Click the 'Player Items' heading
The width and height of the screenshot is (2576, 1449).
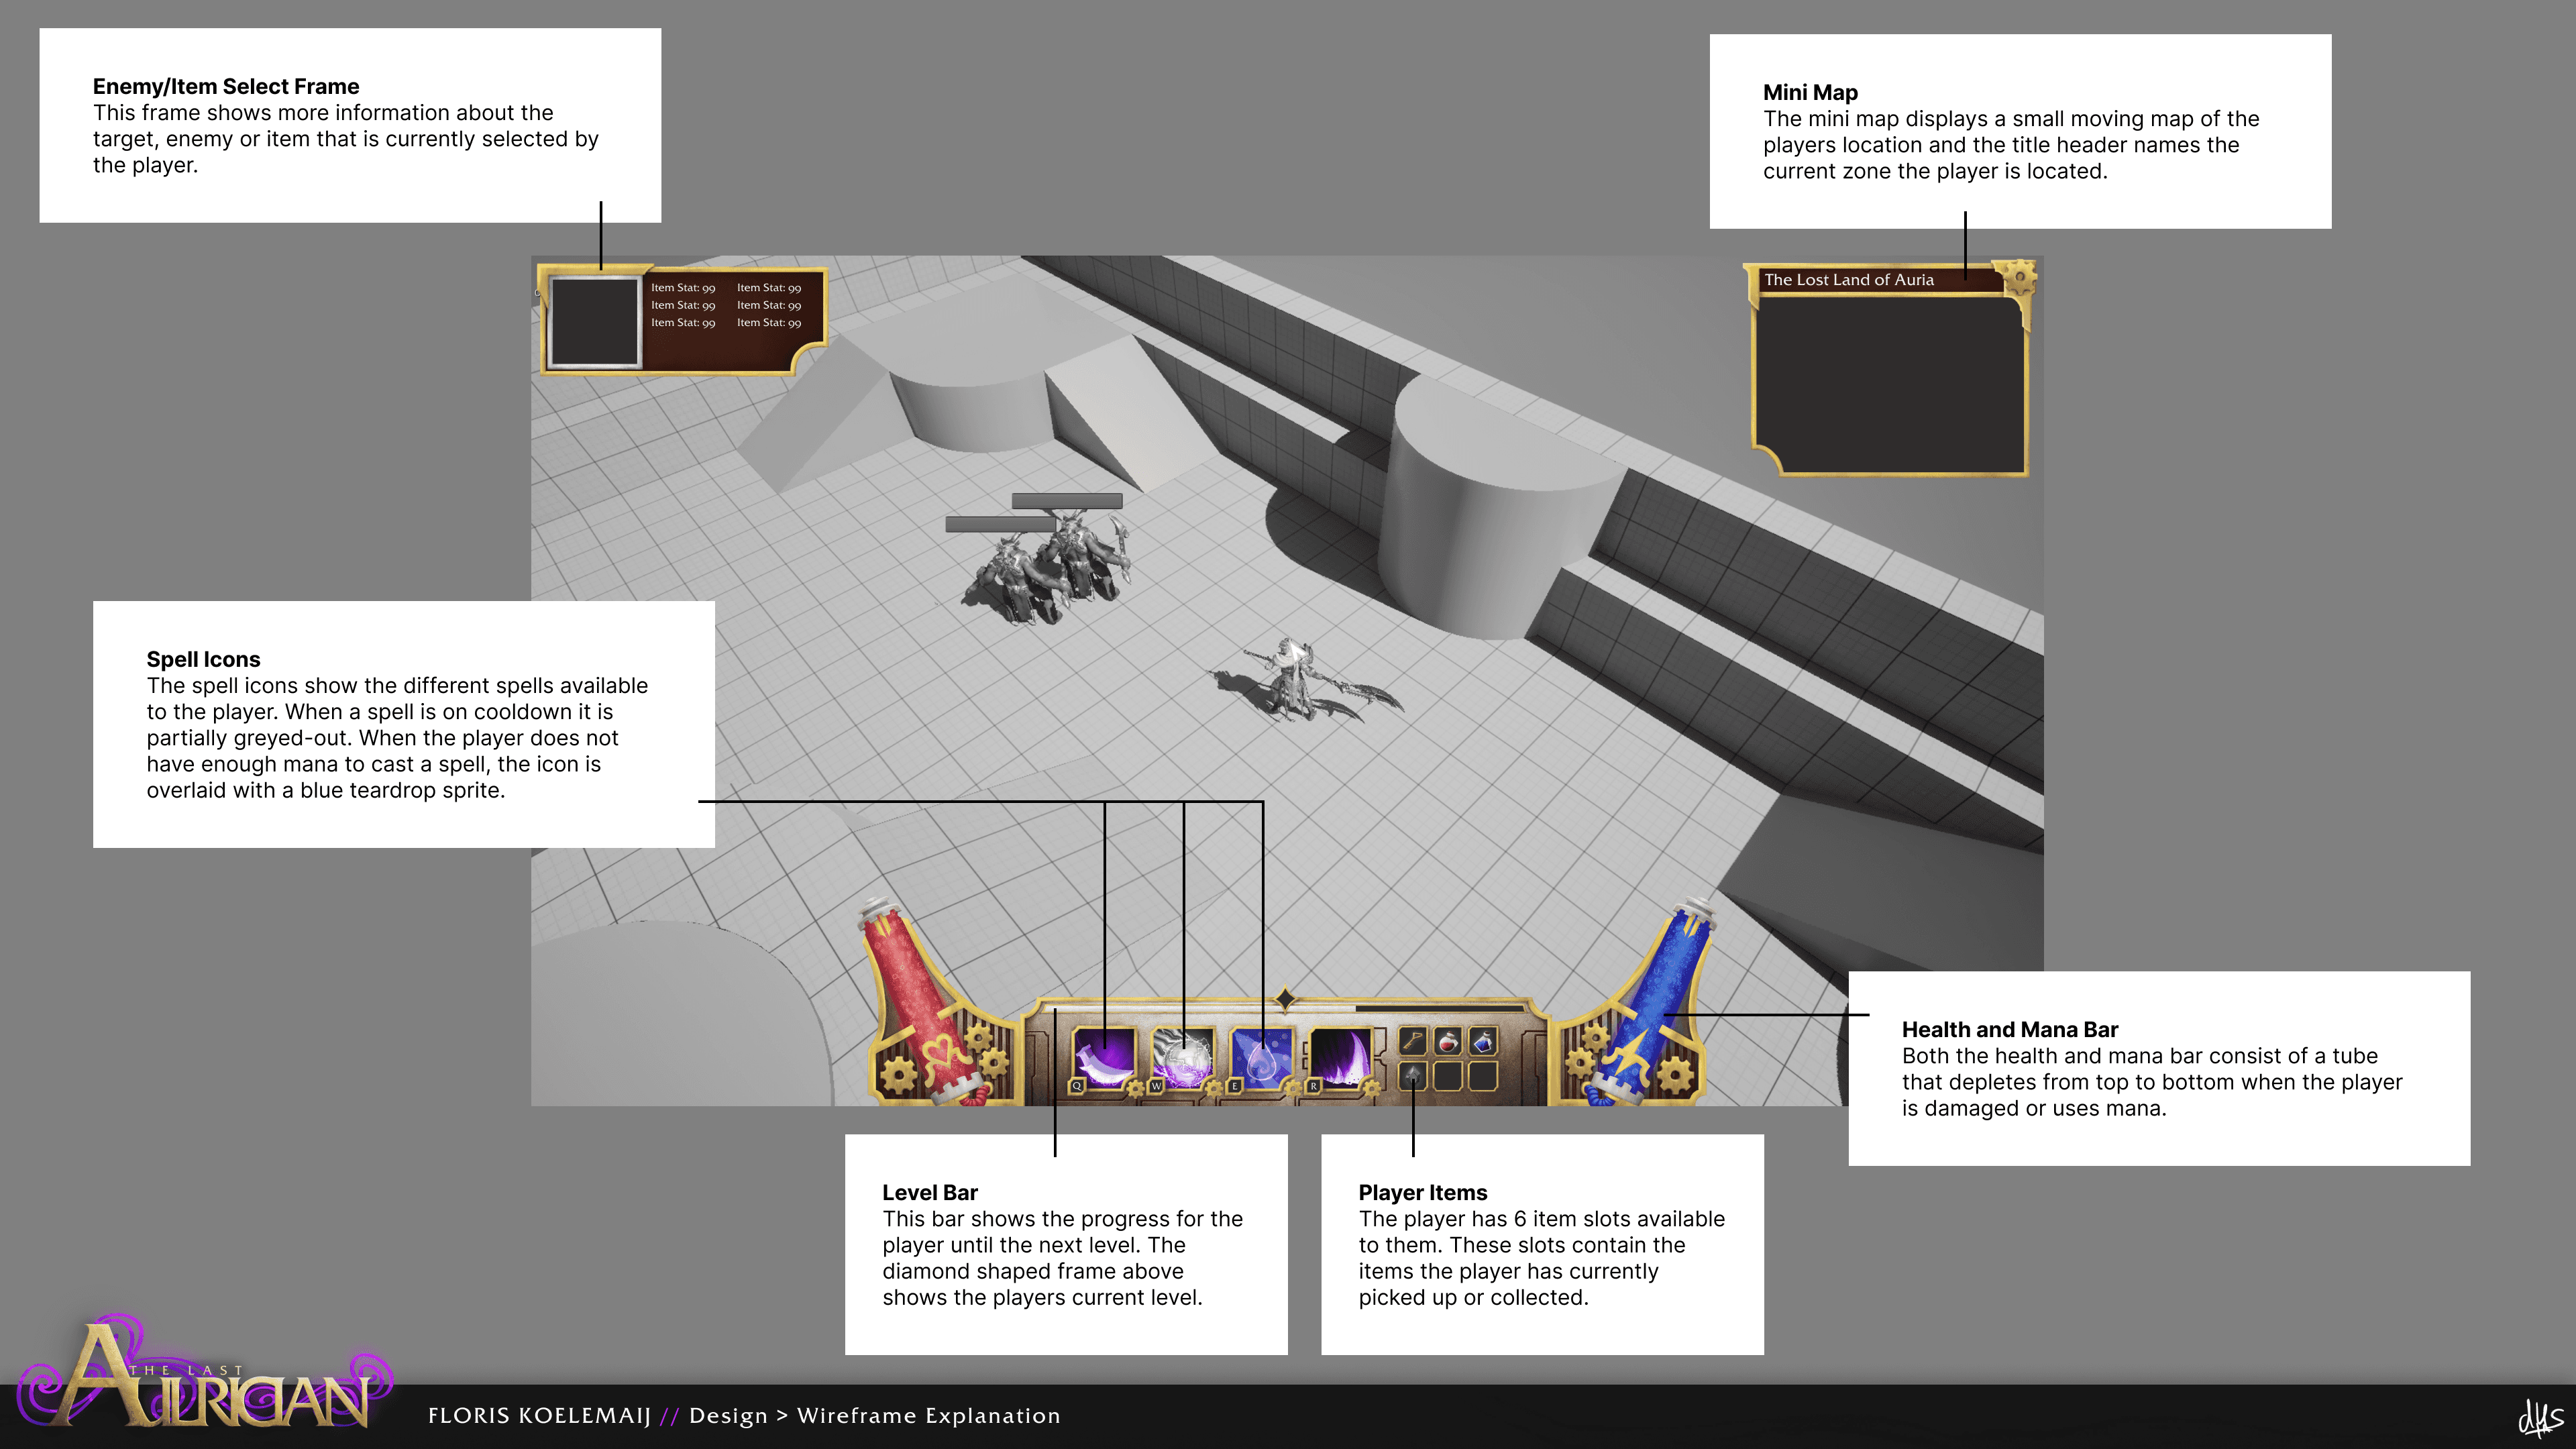1423,1192
